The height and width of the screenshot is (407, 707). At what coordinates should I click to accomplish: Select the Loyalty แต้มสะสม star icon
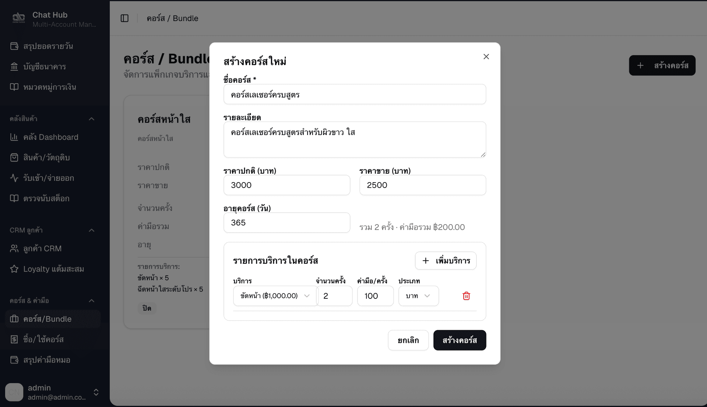tap(14, 269)
